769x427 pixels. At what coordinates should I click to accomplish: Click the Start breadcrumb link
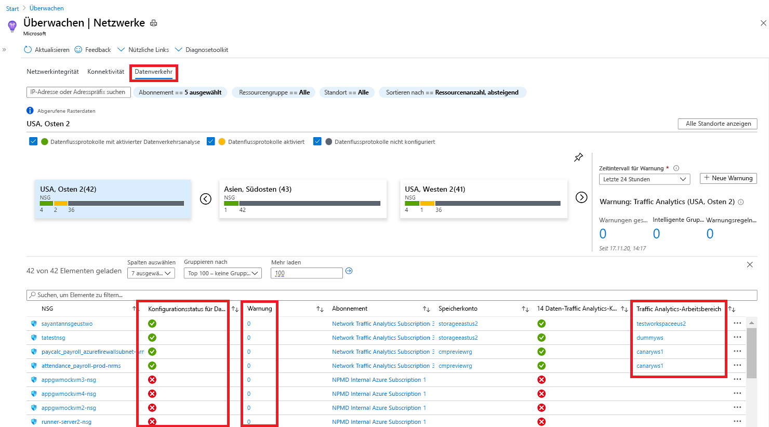click(x=12, y=9)
